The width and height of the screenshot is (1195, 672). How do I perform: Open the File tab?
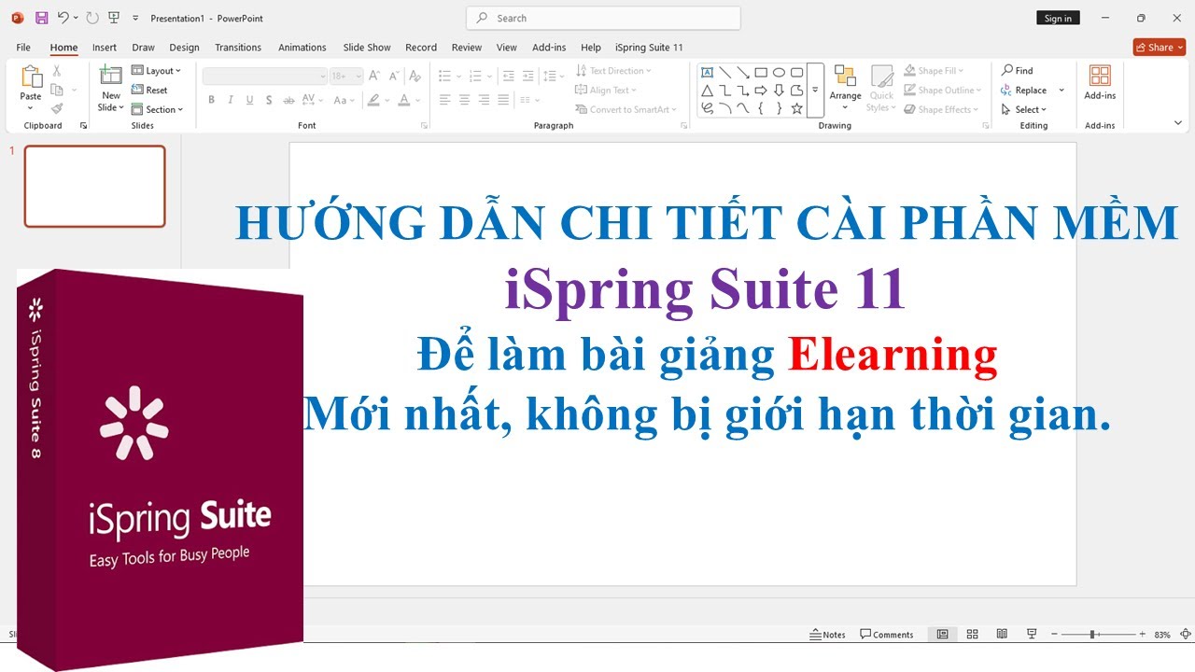[x=23, y=48]
